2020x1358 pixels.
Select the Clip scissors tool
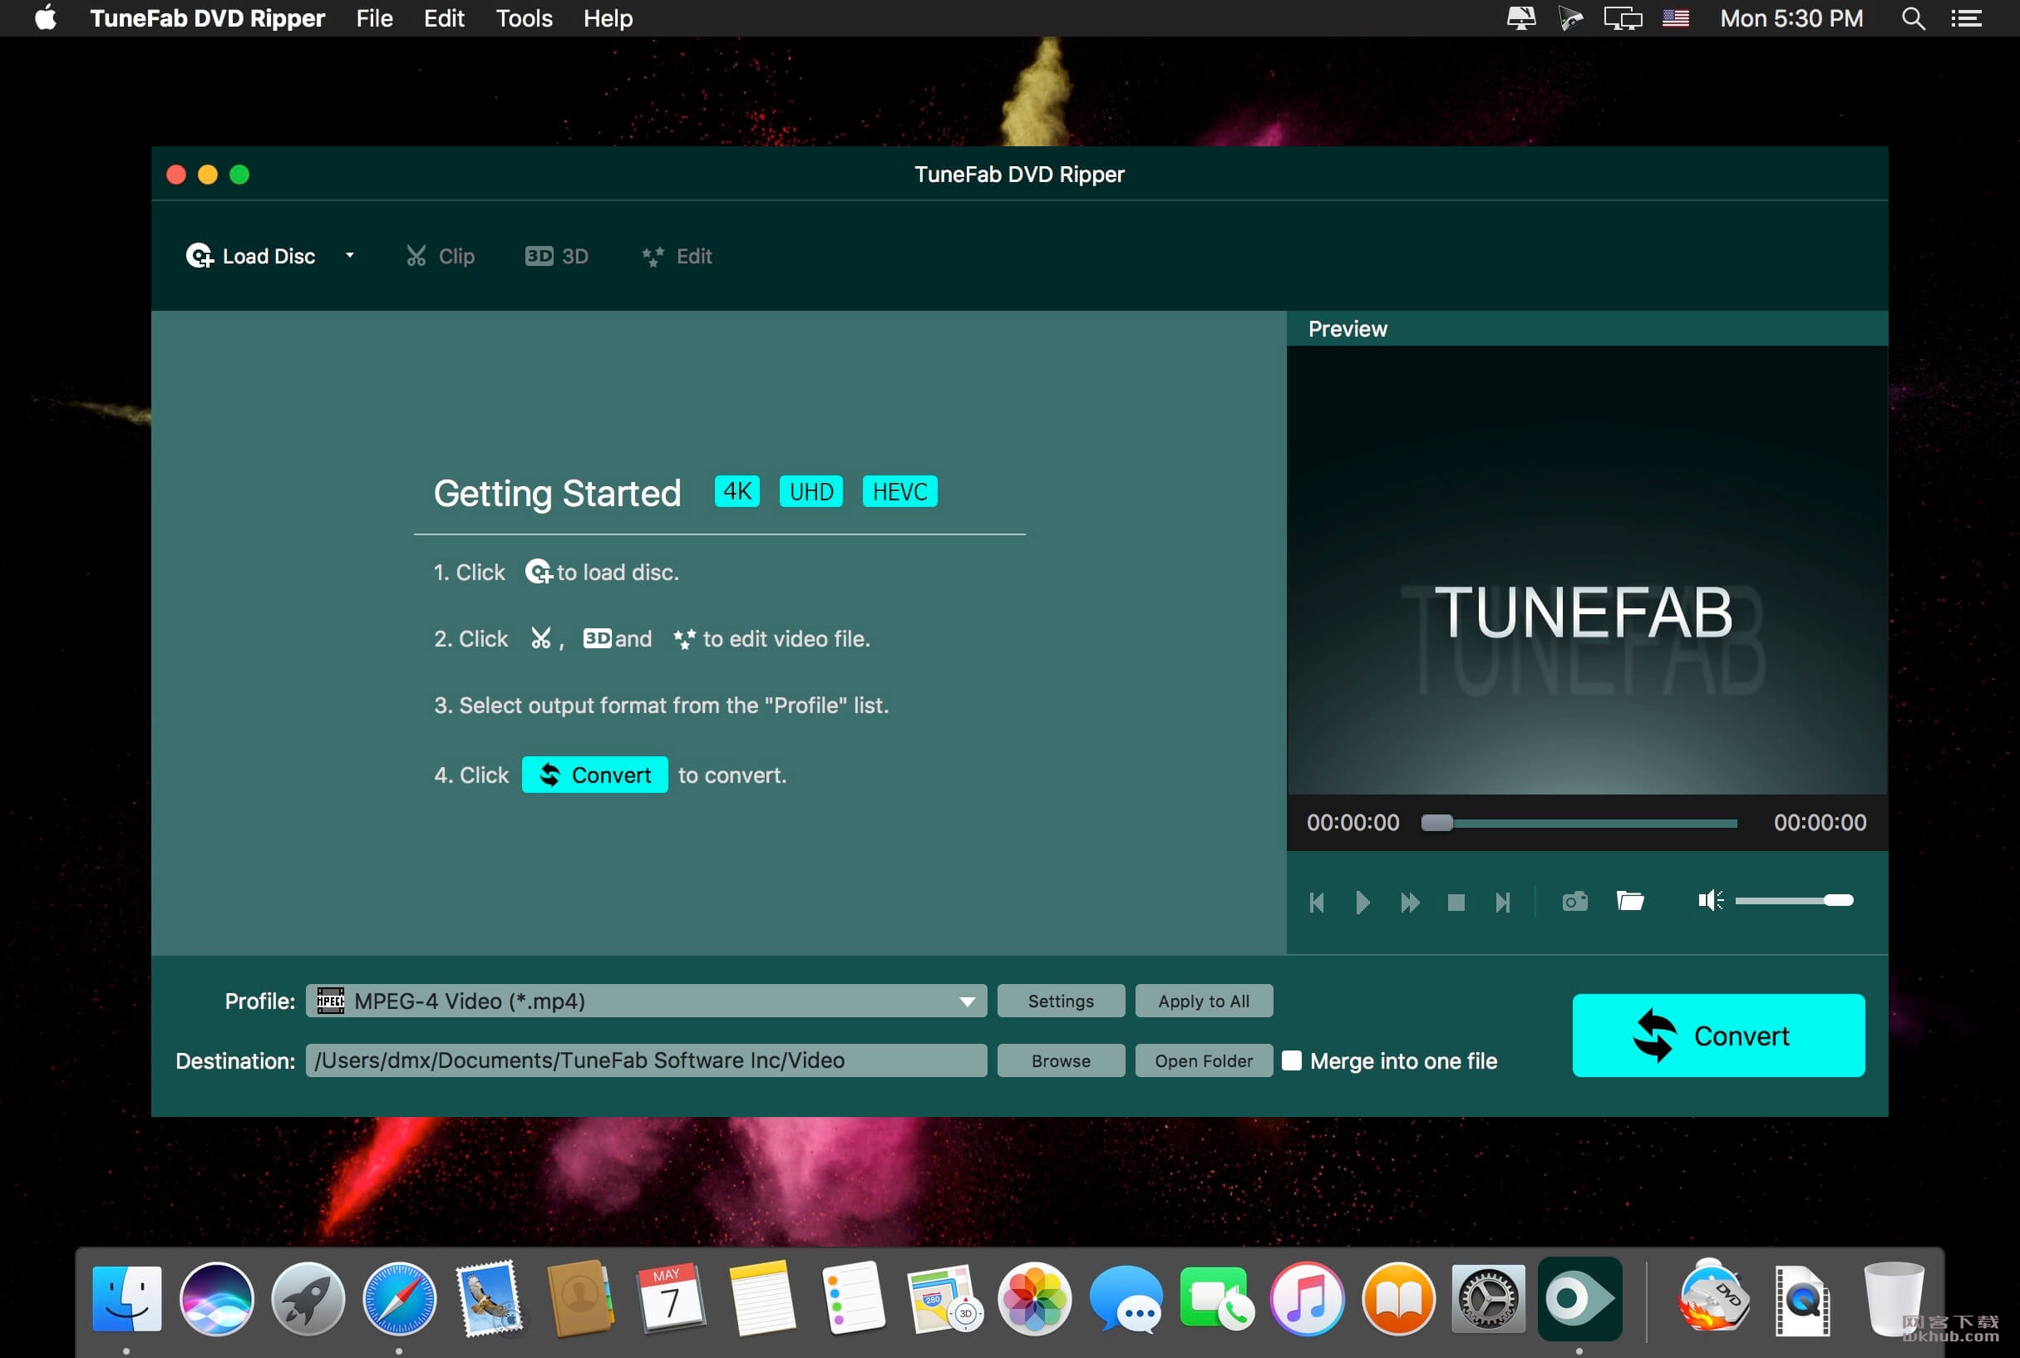(x=440, y=256)
